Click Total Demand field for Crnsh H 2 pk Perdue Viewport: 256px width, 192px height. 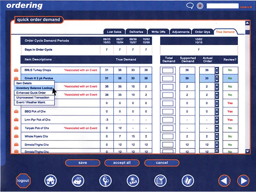[x=168, y=79]
